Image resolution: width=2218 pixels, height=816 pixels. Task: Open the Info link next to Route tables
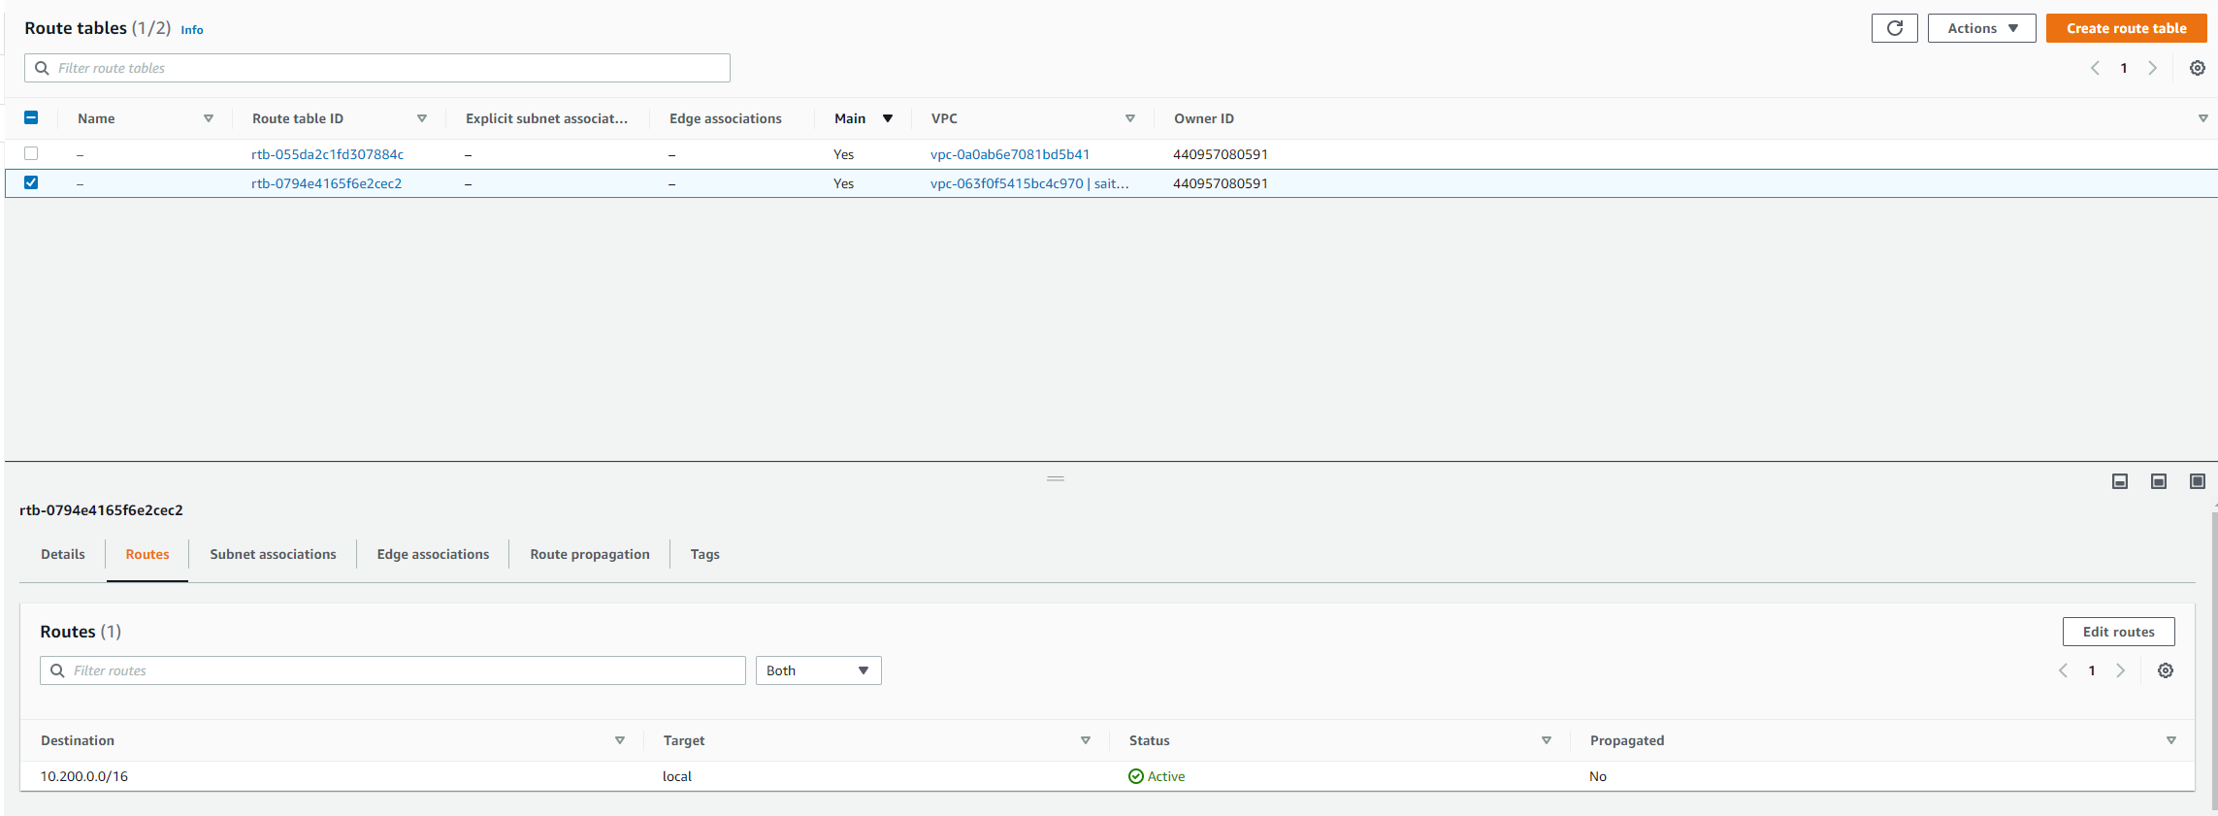click(192, 30)
